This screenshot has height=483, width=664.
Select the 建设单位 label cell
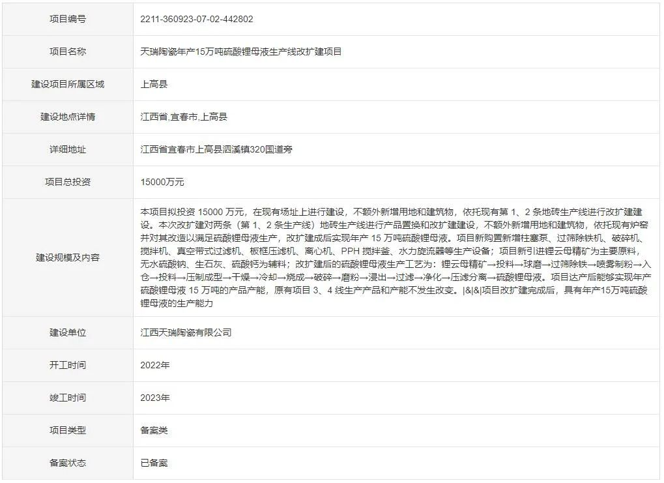click(68, 332)
